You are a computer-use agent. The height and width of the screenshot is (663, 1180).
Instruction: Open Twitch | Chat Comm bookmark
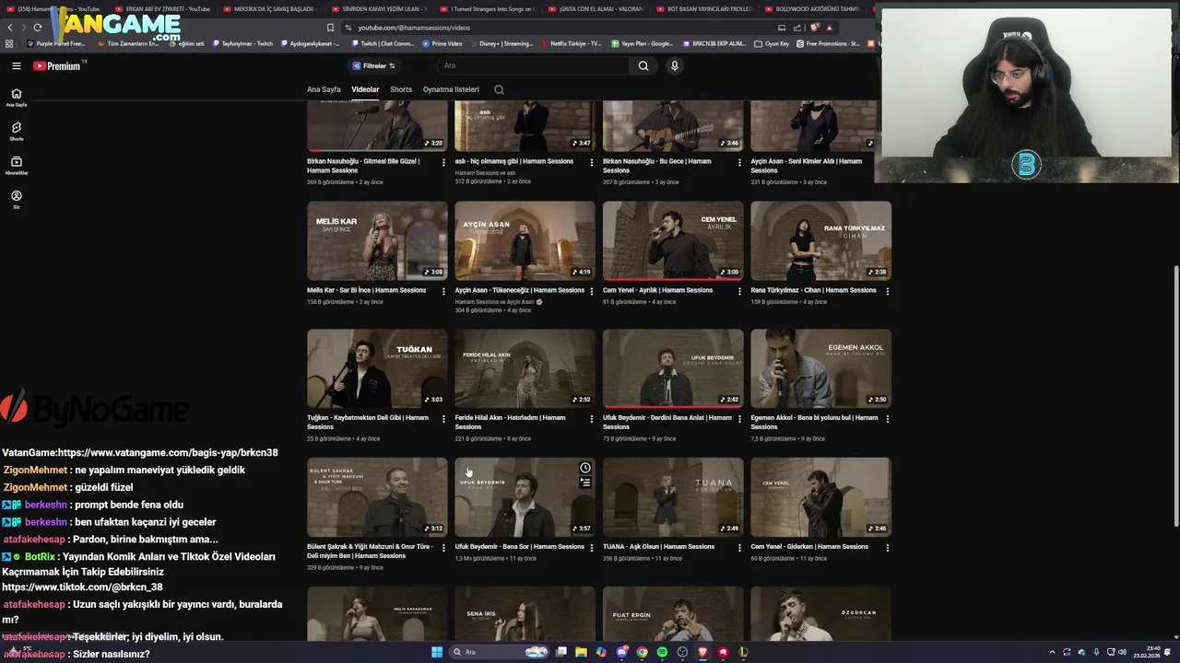tap(383, 43)
